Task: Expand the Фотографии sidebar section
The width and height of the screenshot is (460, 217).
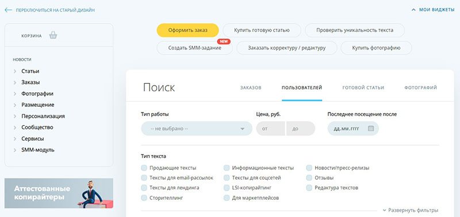Action: point(37,94)
